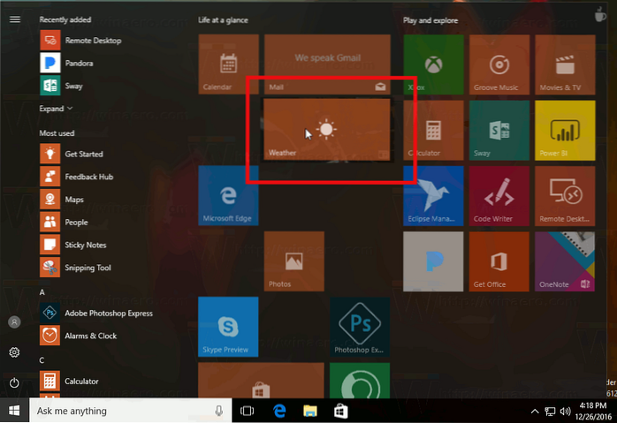Open Task View on the taskbar
617x423 pixels.
click(x=248, y=411)
